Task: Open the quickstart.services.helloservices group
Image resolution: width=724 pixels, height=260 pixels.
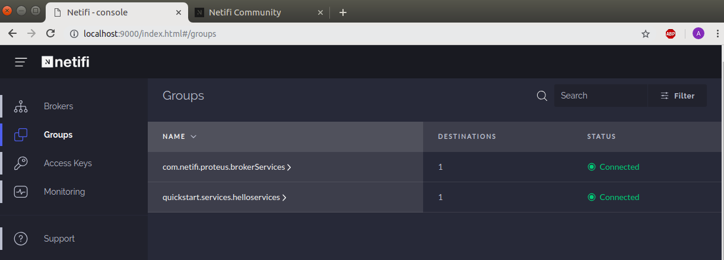Action: pos(221,197)
